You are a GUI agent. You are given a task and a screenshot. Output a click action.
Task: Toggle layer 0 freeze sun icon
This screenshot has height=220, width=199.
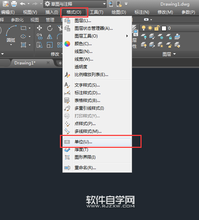tap(150, 28)
